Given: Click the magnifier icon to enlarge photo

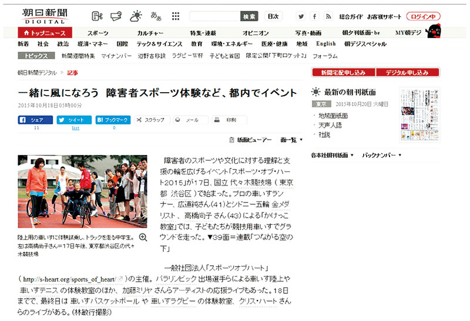Looking at the screenshot, I should click(142, 237).
